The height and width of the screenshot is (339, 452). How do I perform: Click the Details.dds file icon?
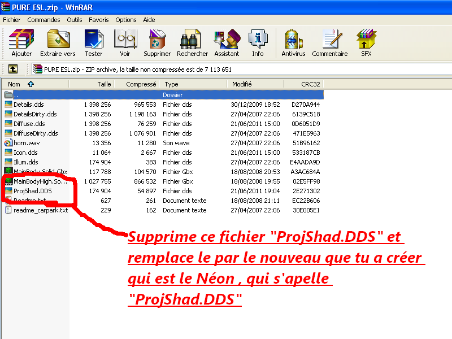[8, 105]
